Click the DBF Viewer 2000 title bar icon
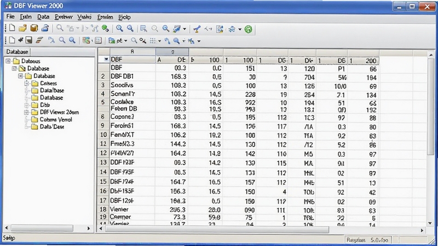Image resolution: width=438 pixels, height=246 pixels. tap(8, 5)
